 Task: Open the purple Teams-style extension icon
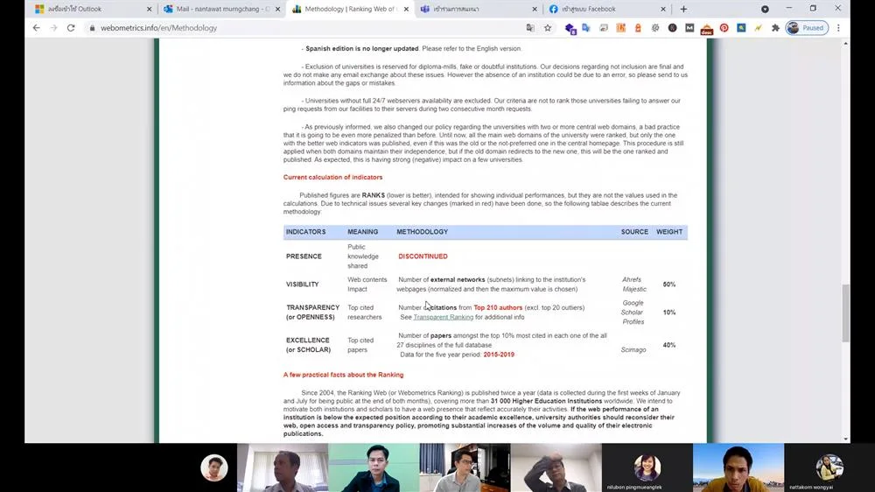[570, 28]
